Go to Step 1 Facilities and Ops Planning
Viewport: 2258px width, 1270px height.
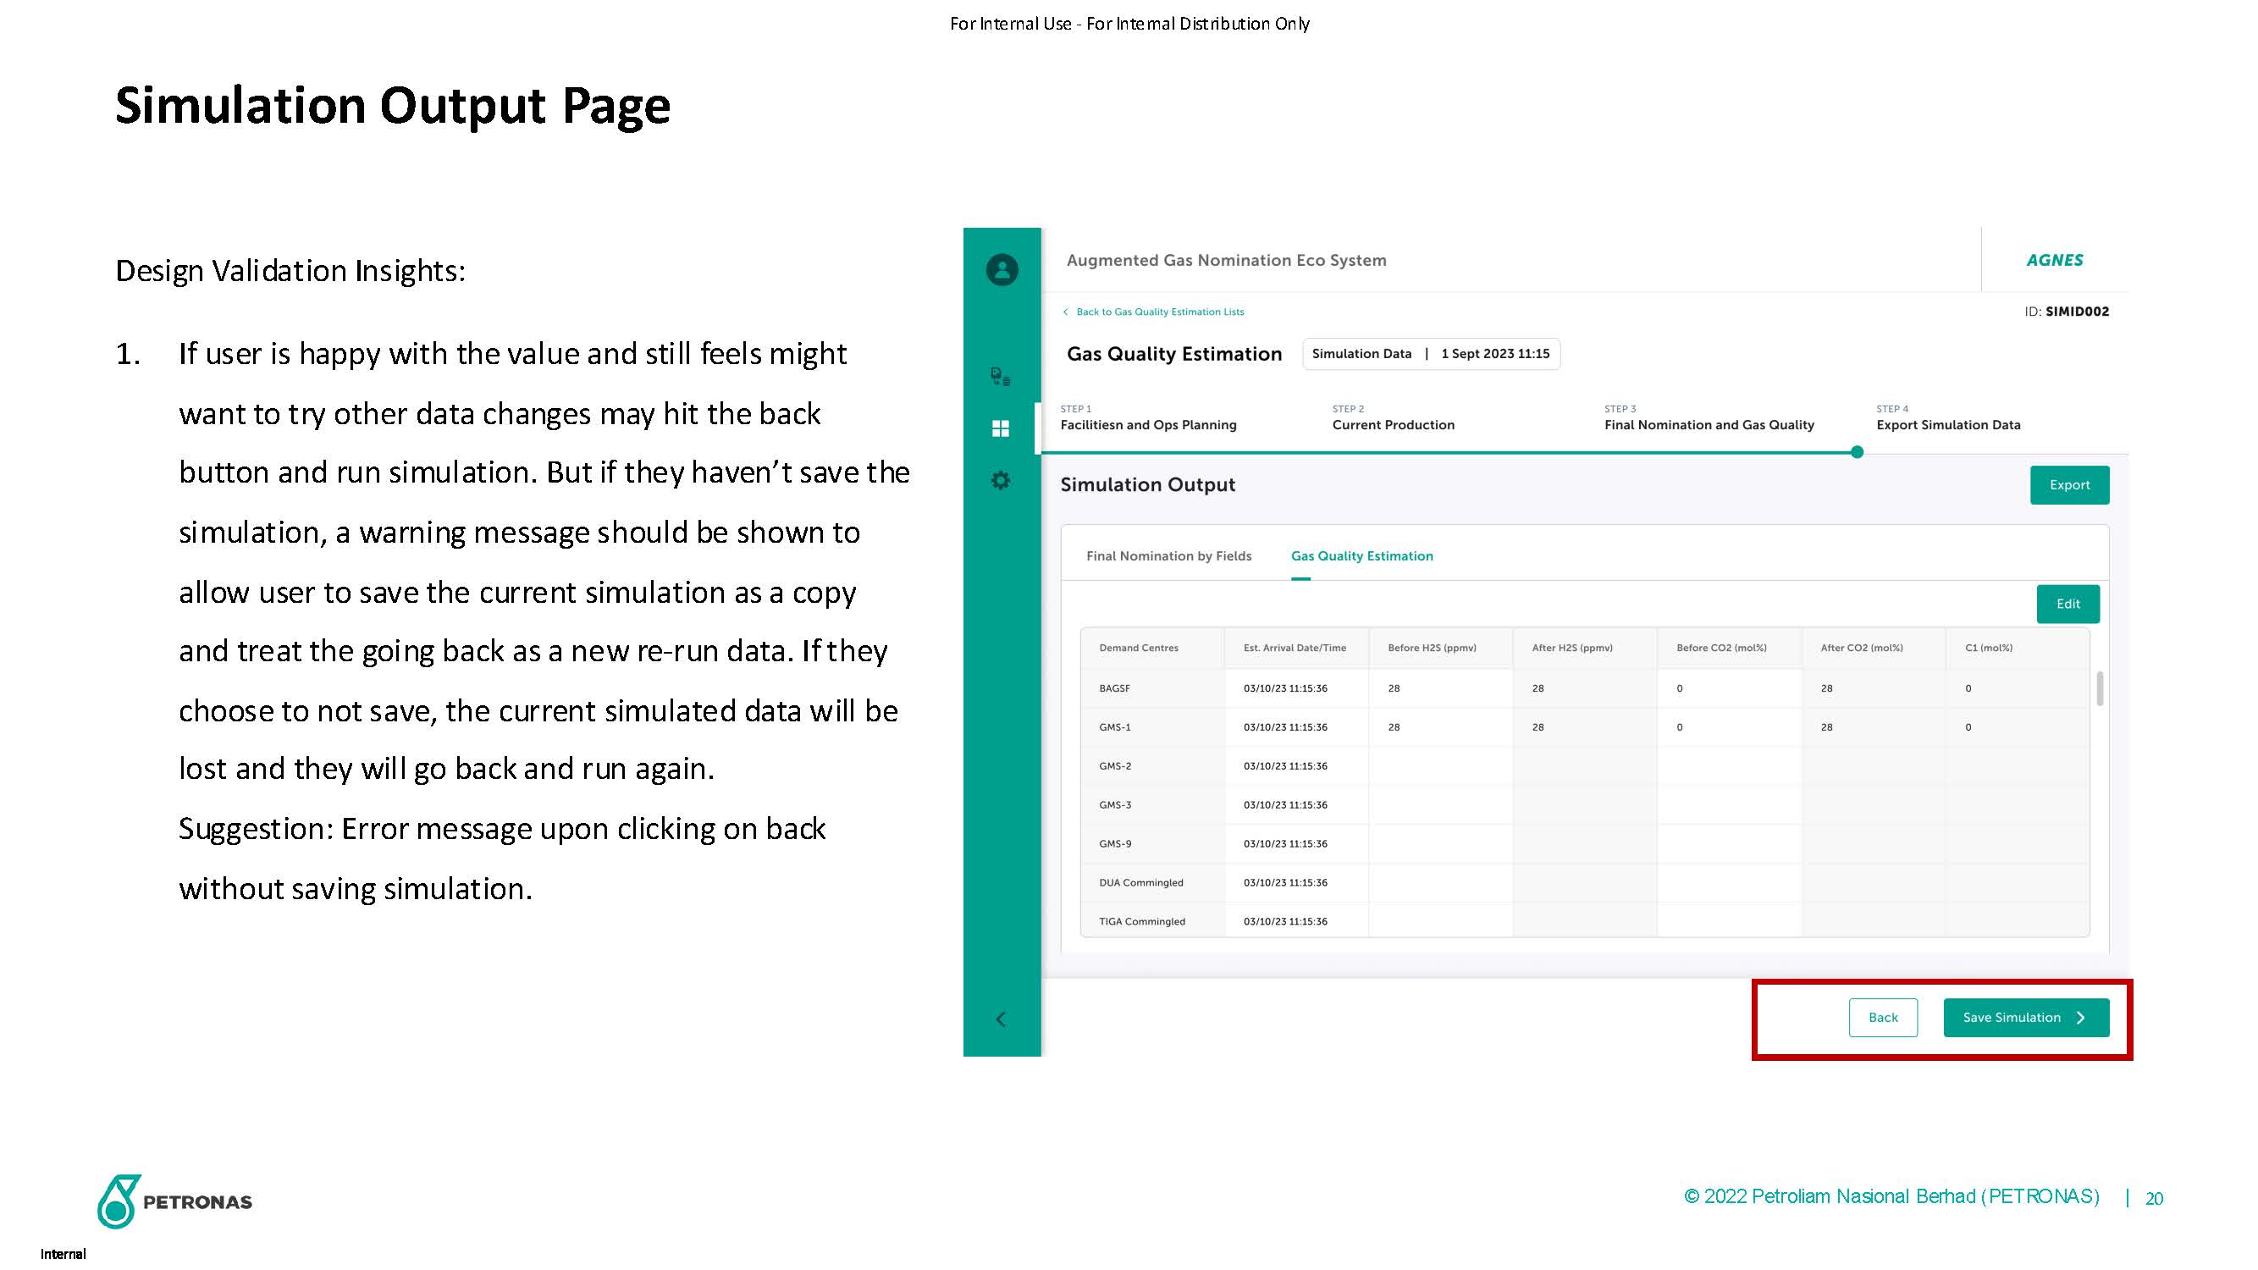point(1147,425)
